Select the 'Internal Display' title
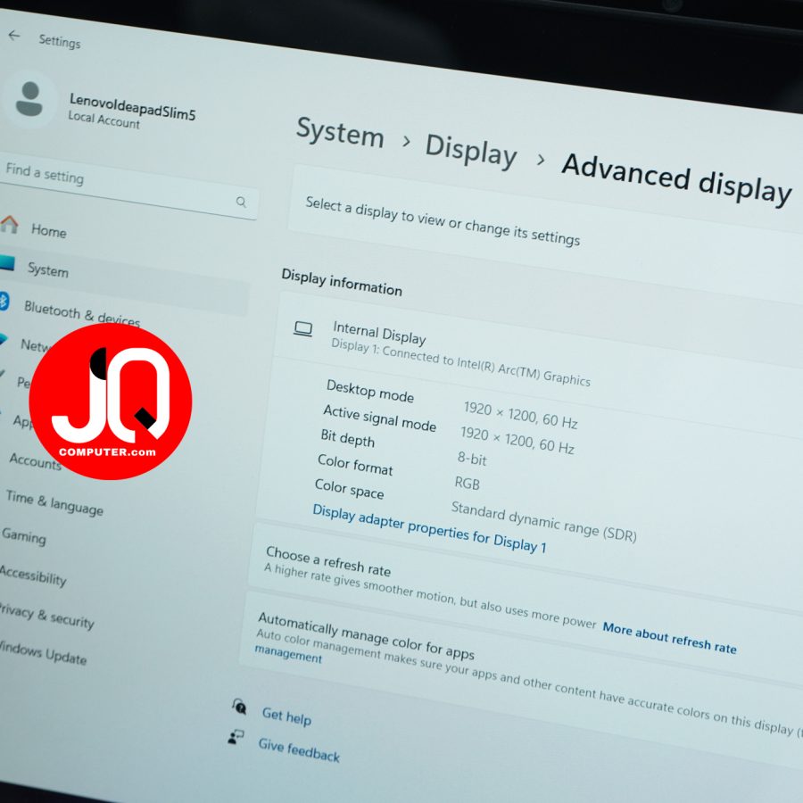This screenshot has height=803, width=803. click(379, 334)
